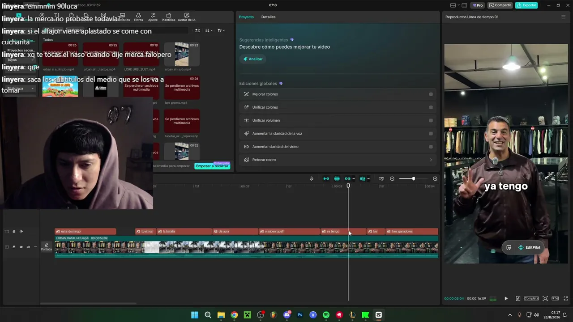Open the Ajuste tool tab
The height and width of the screenshot is (322, 573).
(153, 17)
